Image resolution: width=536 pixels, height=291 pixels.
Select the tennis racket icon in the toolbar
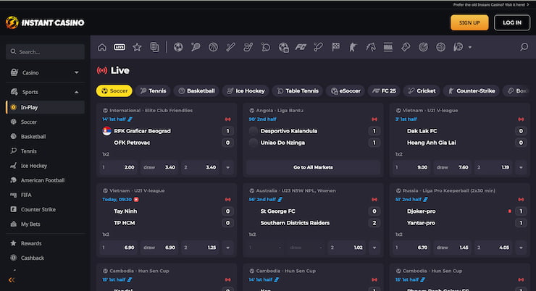point(196,47)
